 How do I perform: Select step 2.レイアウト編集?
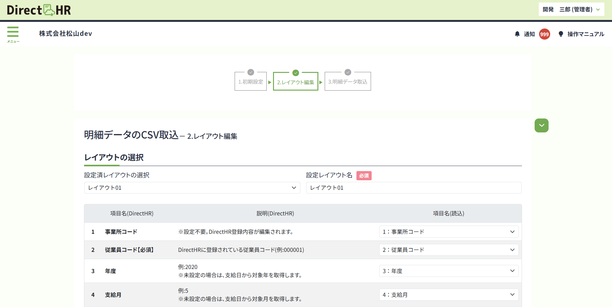coord(296,82)
